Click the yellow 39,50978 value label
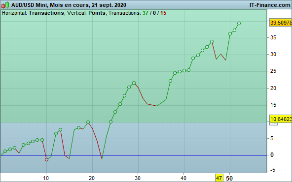The height and width of the screenshot is (182, 292). [x=281, y=23]
